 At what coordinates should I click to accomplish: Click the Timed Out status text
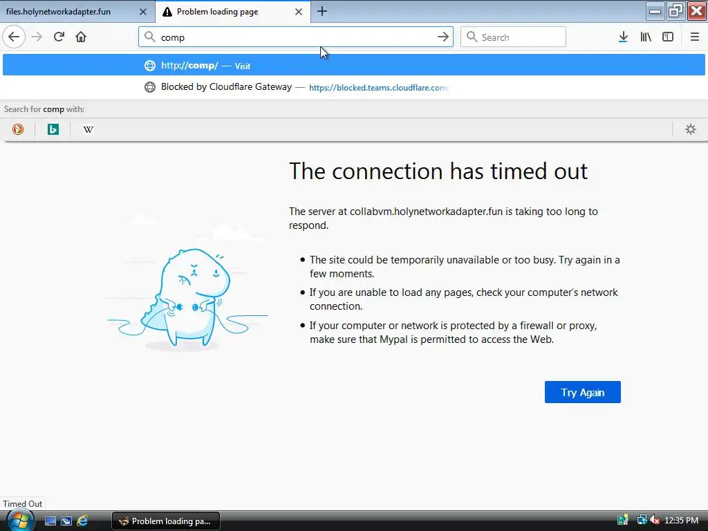[22, 503]
